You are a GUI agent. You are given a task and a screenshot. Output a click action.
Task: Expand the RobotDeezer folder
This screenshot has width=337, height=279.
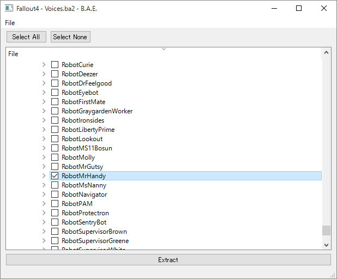[44, 74]
